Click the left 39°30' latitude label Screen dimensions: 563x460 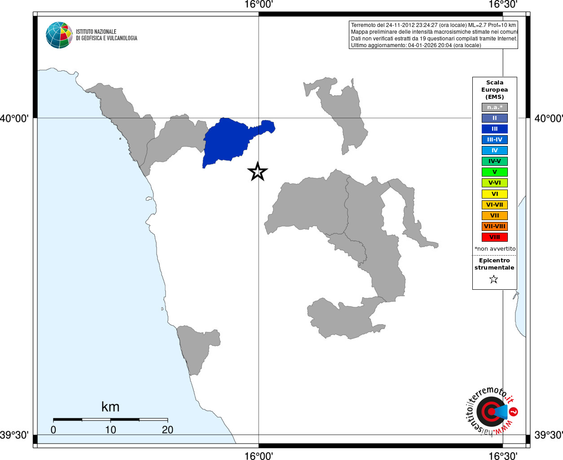(x=14, y=435)
